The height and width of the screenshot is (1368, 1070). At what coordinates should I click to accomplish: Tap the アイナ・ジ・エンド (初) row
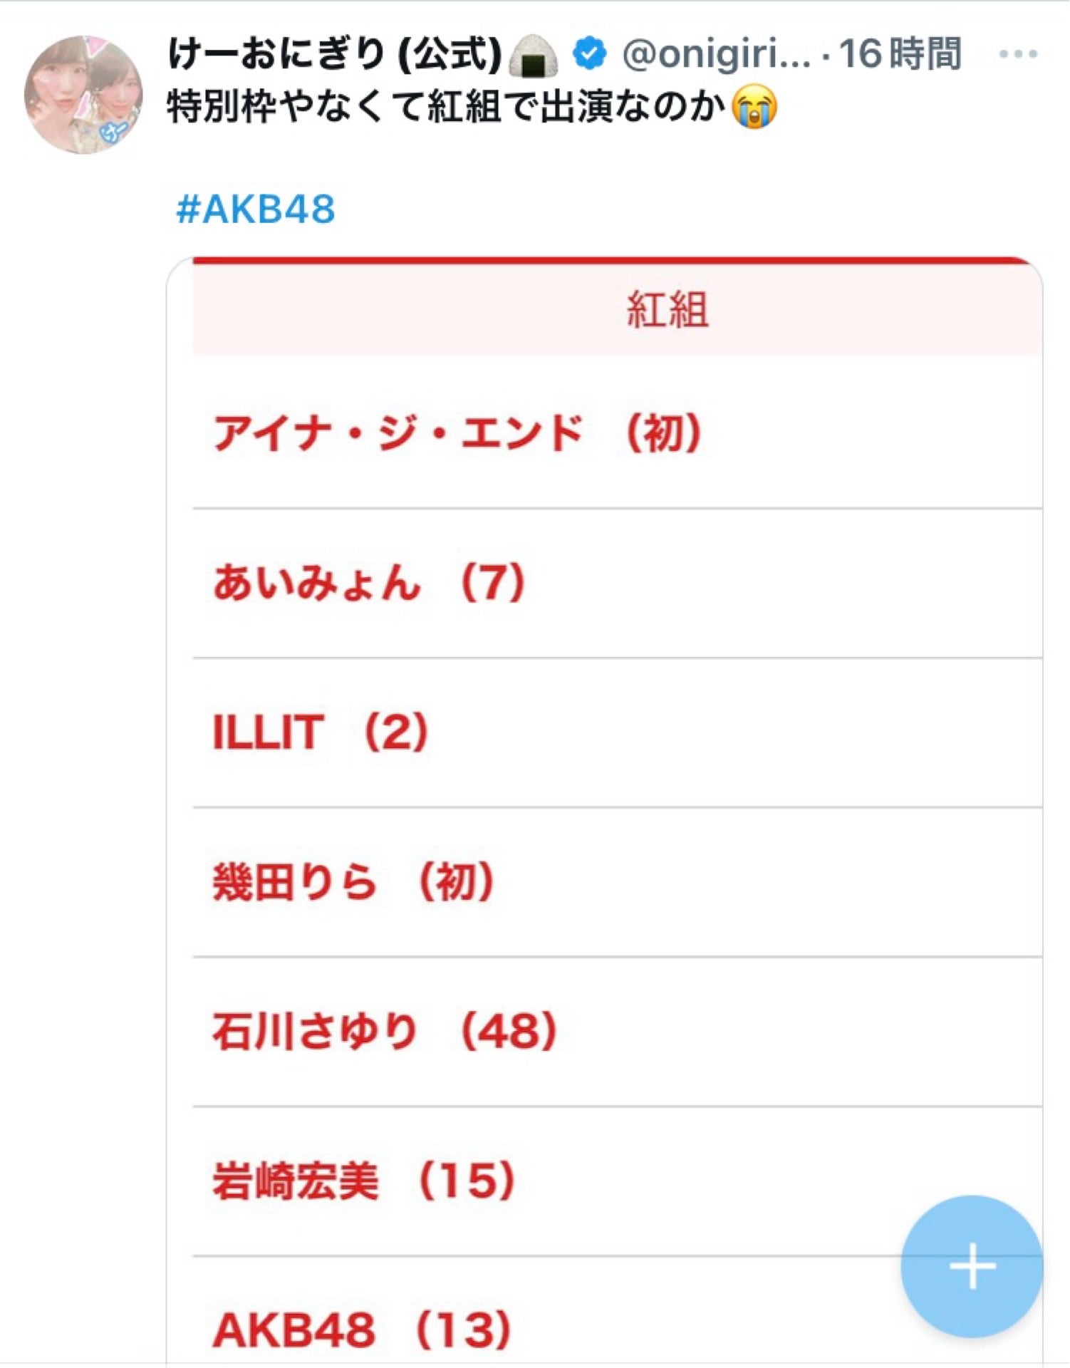point(457,432)
